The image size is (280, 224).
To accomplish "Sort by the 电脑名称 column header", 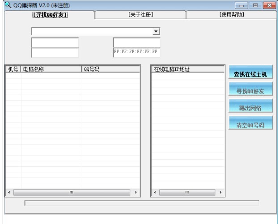I will pos(51,69).
